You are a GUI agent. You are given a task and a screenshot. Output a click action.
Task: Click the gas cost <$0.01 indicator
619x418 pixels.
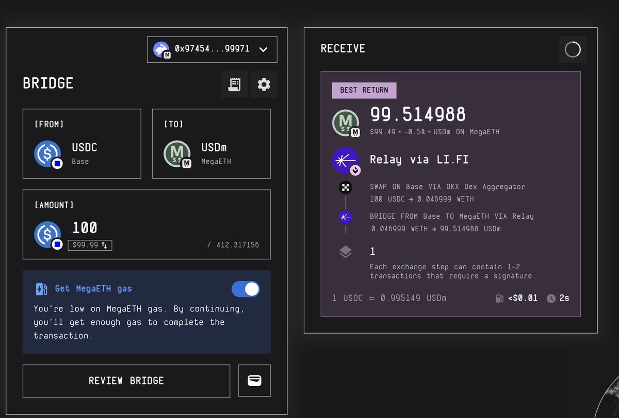pos(516,298)
